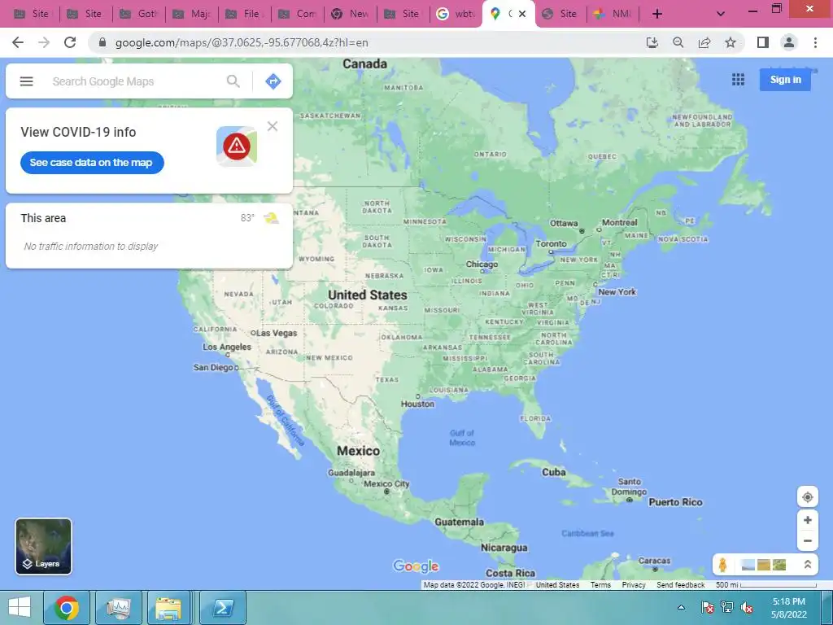This screenshot has height=625, width=833.
Task: Click the search magnifier icon
Action: (233, 81)
